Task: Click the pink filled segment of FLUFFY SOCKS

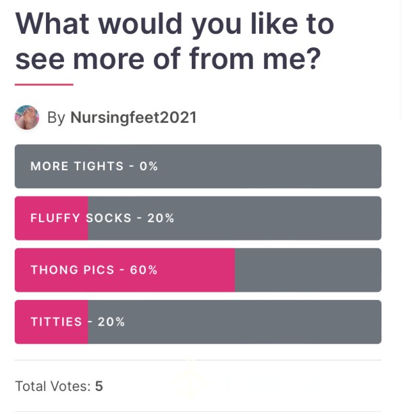Action: pyautogui.click(x=51, y=218)
